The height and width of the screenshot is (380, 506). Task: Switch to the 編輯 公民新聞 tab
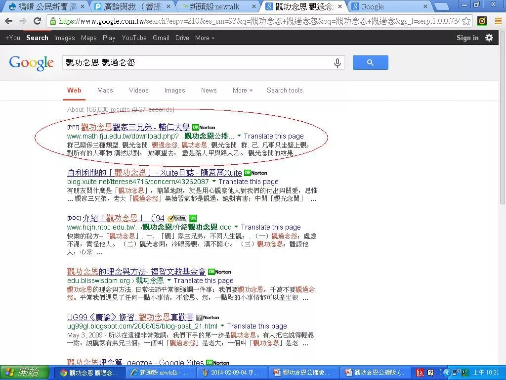(44, 6)
